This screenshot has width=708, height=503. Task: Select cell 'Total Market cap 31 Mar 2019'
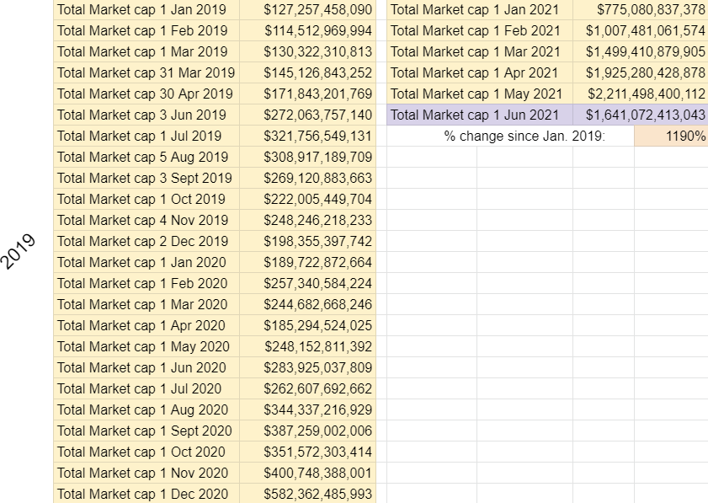[146, 72]
